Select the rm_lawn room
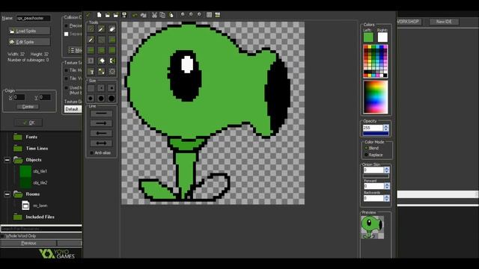This screenshot has width=479, height=269. (40, 205)
